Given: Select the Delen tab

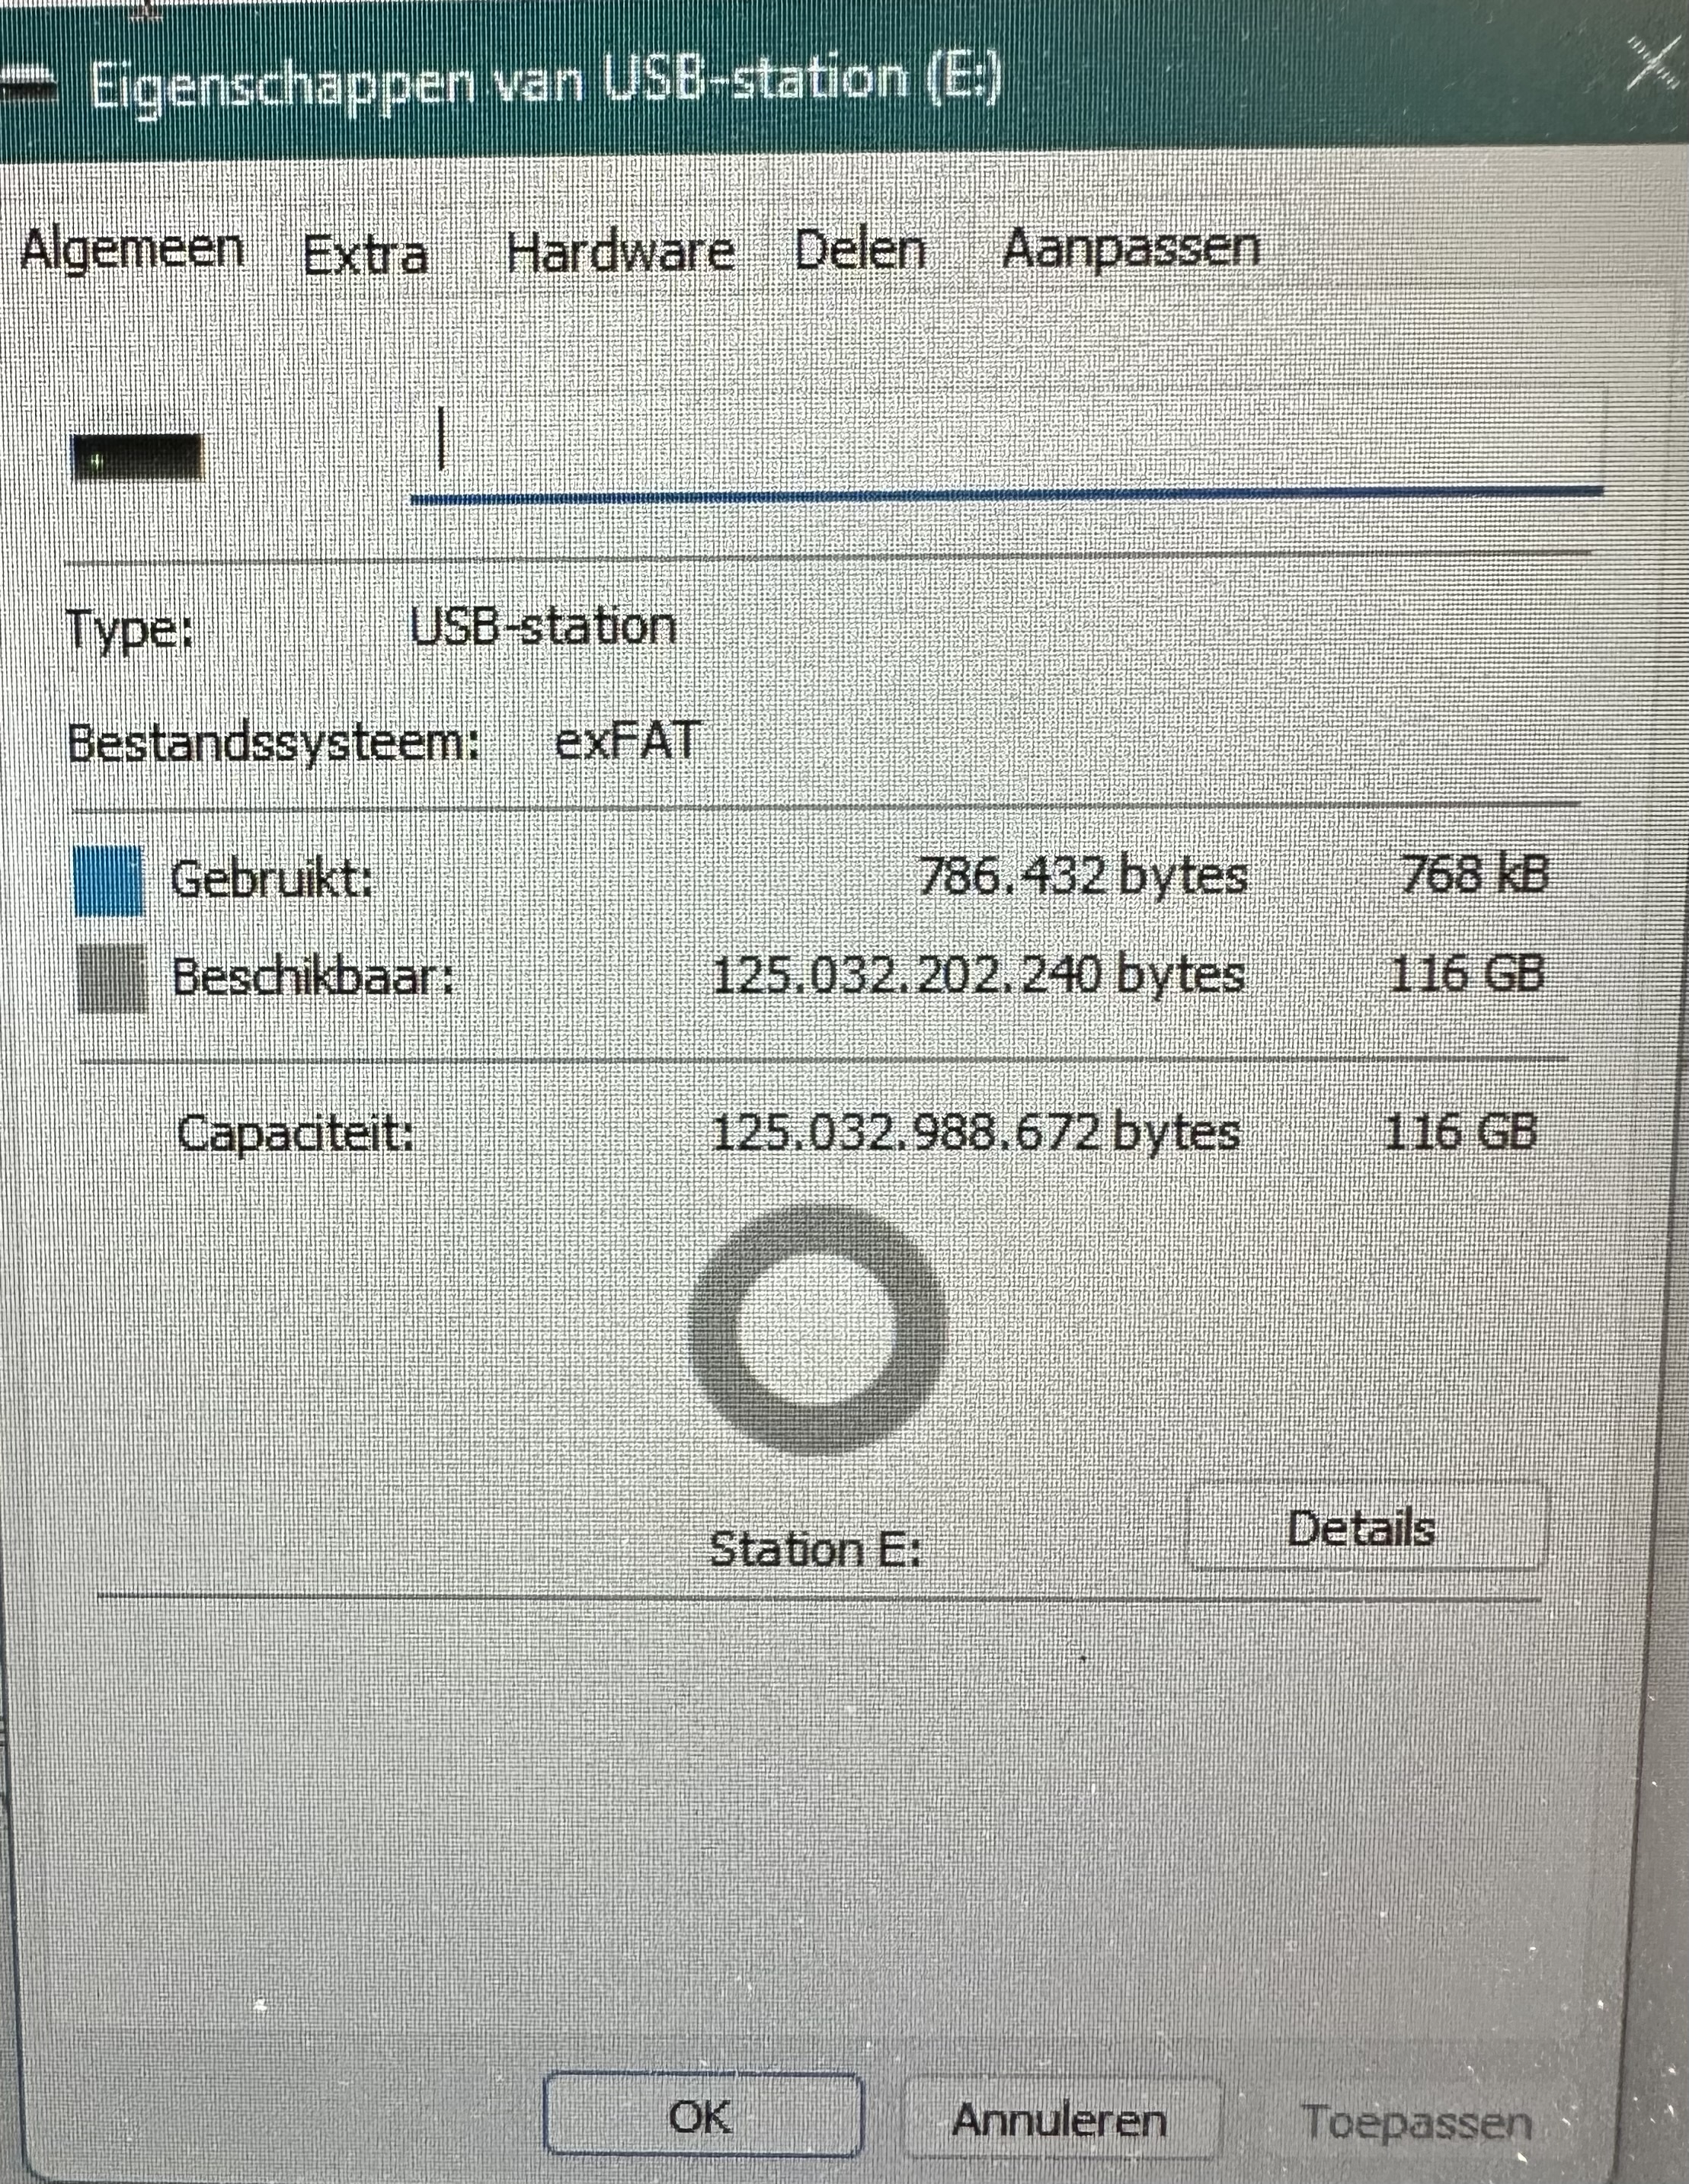Looking at the screenshot, I should click(x=861, y=250).
